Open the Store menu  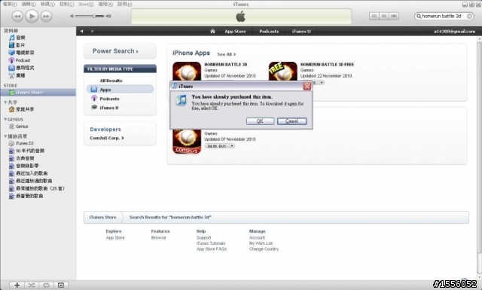click(x=86, y=5)
